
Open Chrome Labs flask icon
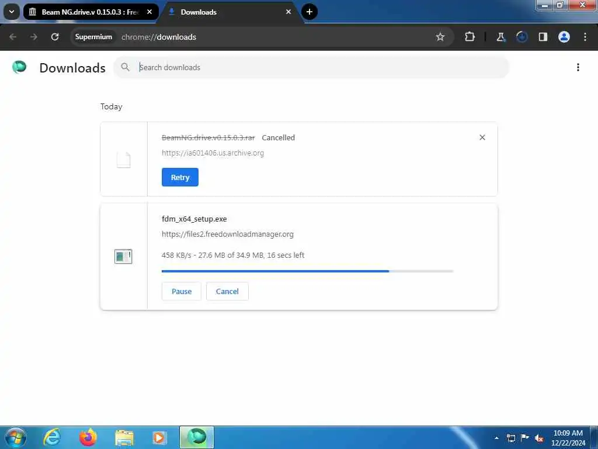[x=500, y=37]
